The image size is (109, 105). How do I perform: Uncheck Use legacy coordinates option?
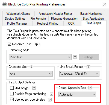(12, 100)
